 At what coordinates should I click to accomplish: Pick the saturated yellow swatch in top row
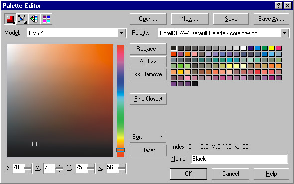[272, 48]
